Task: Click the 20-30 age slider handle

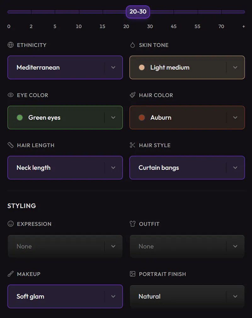Action: (138, 12)
